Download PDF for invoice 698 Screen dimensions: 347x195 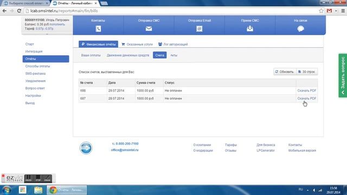307,90
